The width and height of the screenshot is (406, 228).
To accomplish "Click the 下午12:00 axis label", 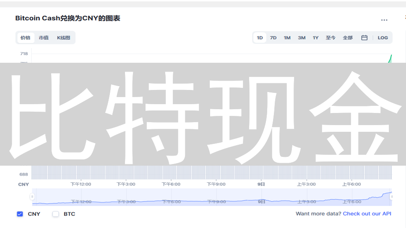I will [81, 184].
